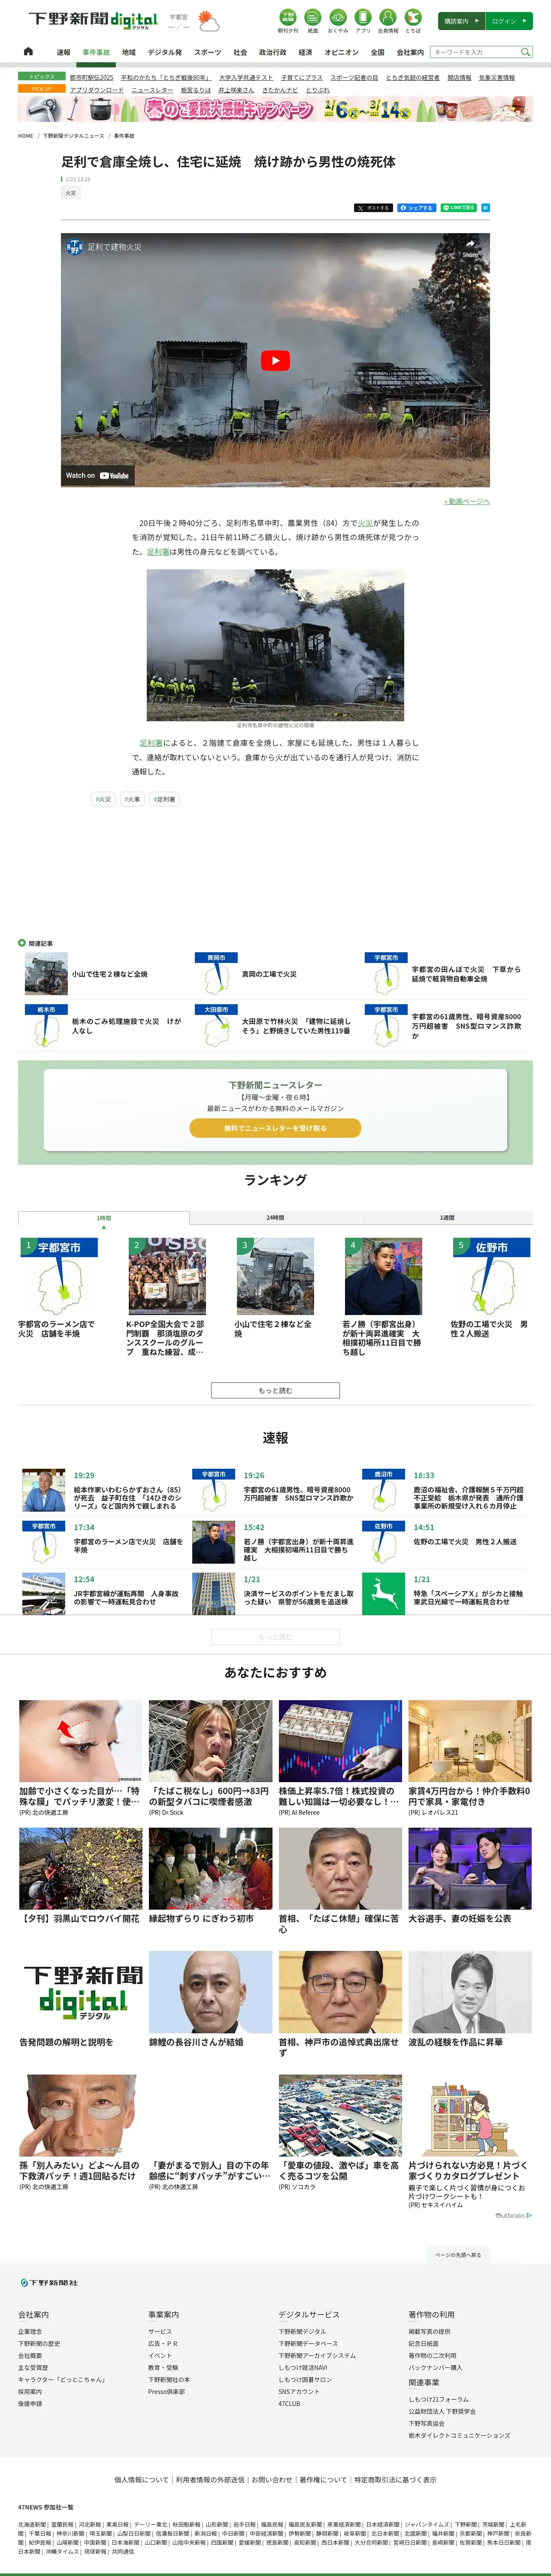Select the デジタル発 navigation item
This screenshot has width=551, height=2576.
click(165, 52)
